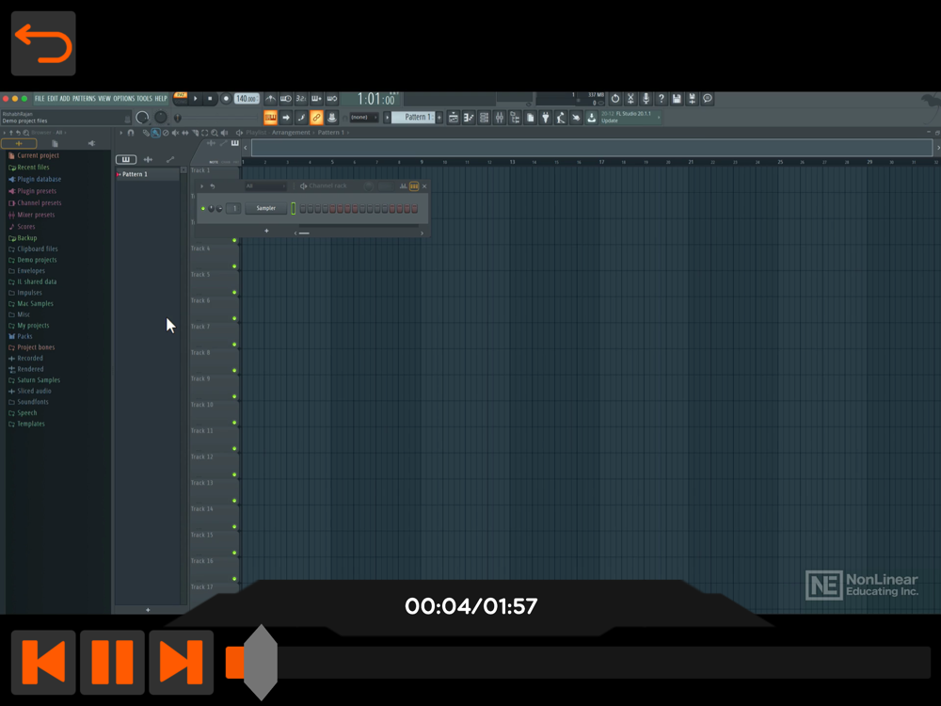Screen dimensions: 941x706
Task: Click the undo history circular arrow icon
Action: pos(615,99)
